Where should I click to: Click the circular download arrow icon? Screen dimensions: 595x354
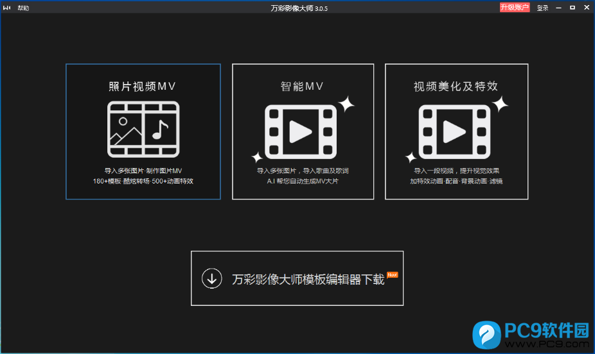click(x=212, y=278)
